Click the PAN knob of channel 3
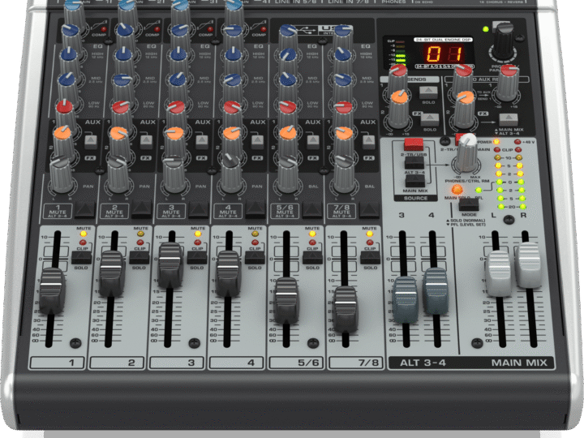 click(x=174, y=175)
